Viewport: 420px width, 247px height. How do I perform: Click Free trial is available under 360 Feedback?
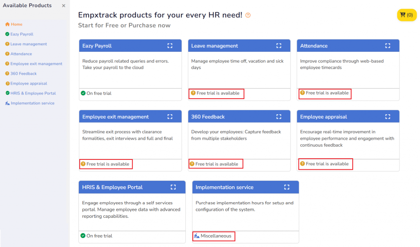[217, 164]
